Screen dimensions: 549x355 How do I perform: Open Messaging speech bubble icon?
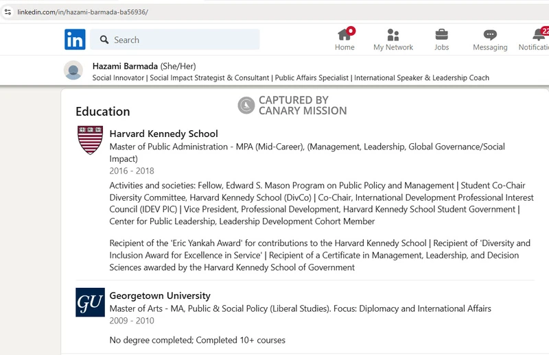point(490,35)
